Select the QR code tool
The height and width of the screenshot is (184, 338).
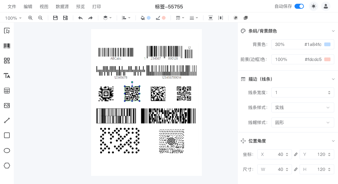(7, 61)
